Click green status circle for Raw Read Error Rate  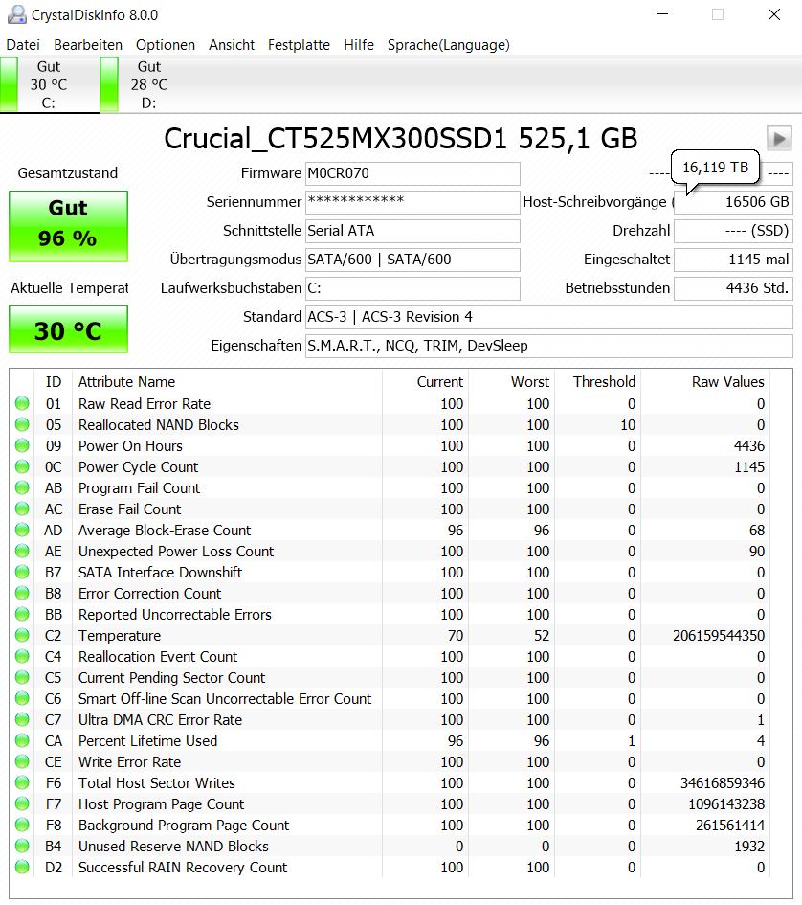(x=22, y=403)
